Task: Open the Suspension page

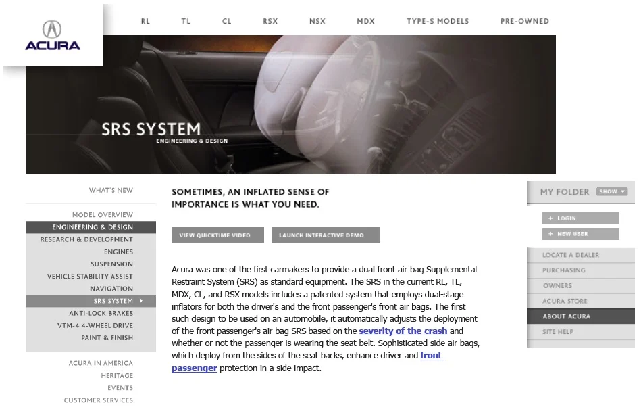Action: (112, 264)
